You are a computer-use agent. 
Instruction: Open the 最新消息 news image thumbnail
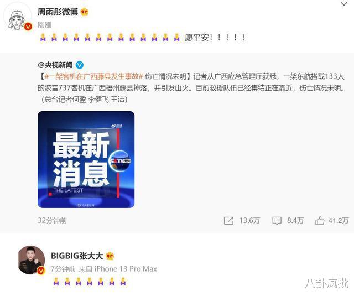tap(86, 160)
